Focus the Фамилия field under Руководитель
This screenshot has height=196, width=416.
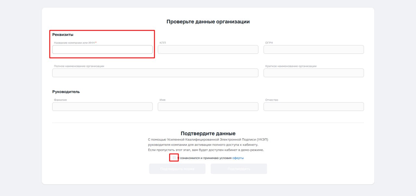coord(102,107)
